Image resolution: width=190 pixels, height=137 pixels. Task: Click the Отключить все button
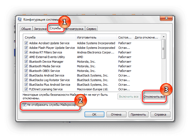point(154,97)
